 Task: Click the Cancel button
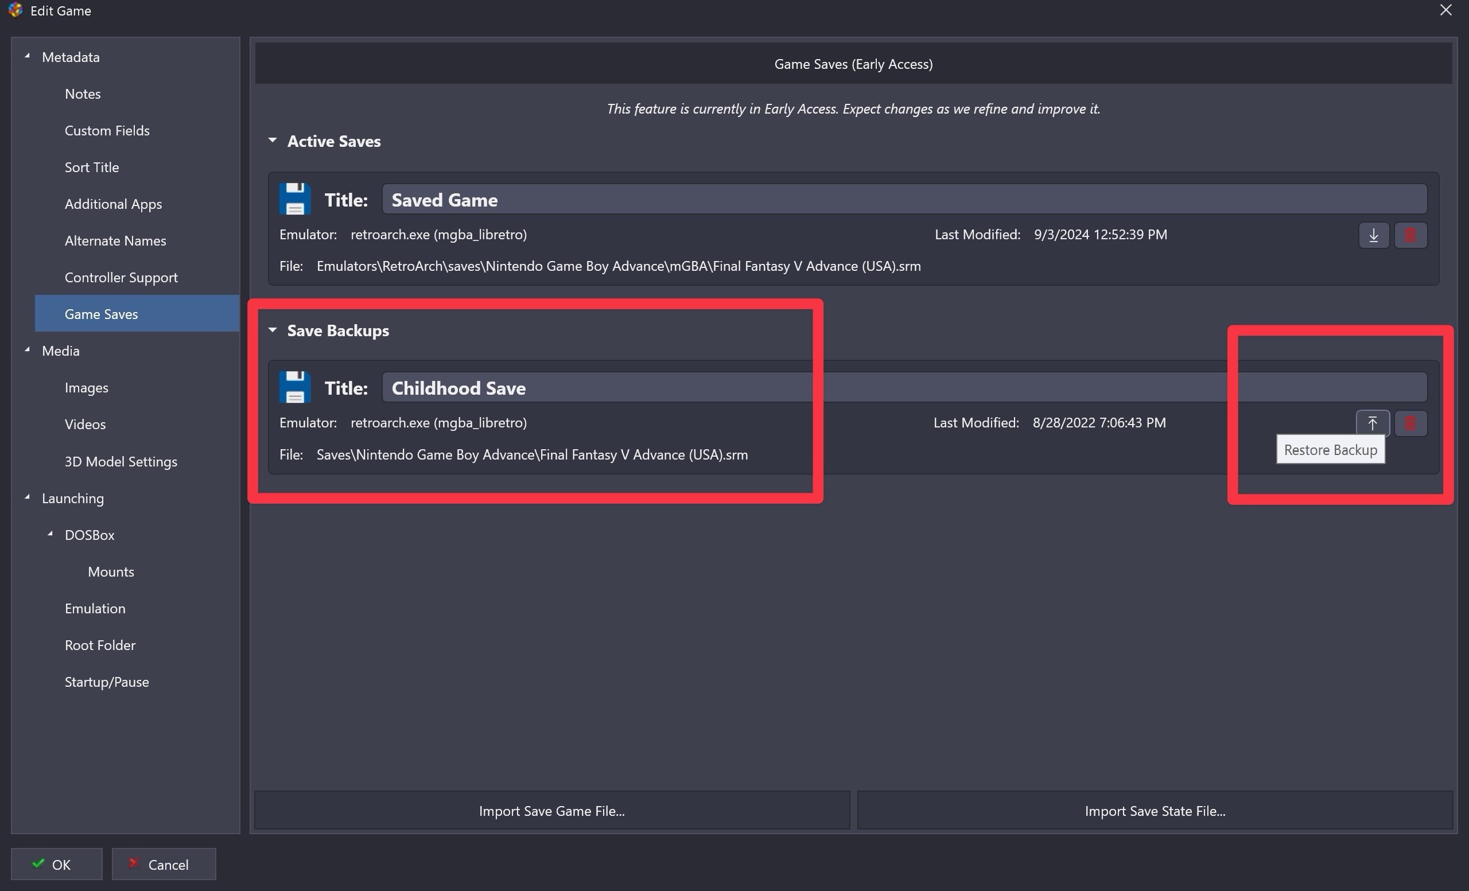click(164, 864)
